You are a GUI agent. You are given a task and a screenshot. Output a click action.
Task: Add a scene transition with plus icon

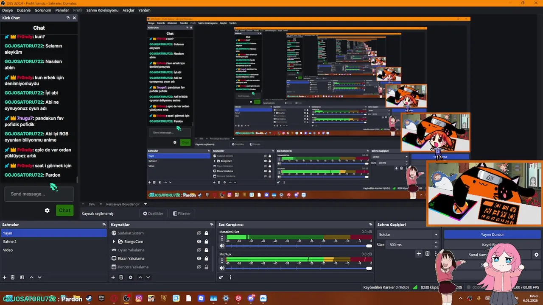point(419,254)
